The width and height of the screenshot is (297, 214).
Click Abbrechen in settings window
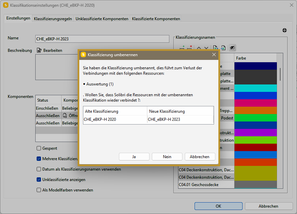[x=268, y=206]
